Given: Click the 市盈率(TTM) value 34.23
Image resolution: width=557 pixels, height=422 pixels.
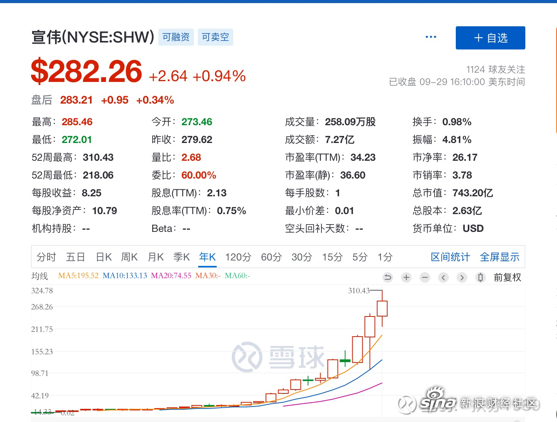Looking at the screenshot, I should tap(363, 157).
